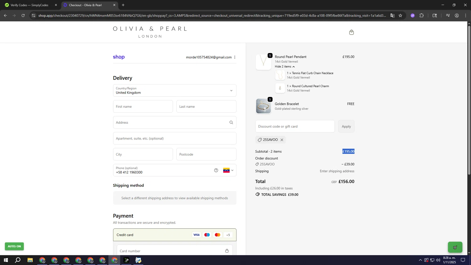The width and height of the screenshot is (471, 265).
Task: Click Round Pearl Pendant thumbnail
Action: pyautogui.click(x=263, y=62)
